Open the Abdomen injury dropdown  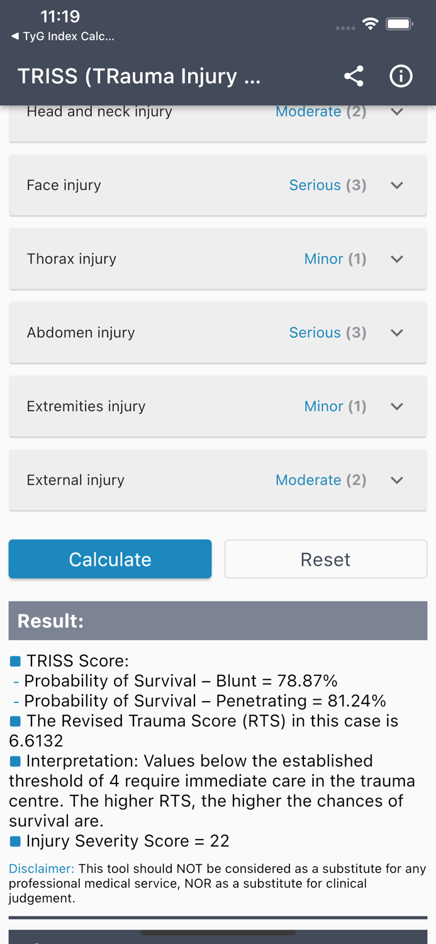(397, 332)
